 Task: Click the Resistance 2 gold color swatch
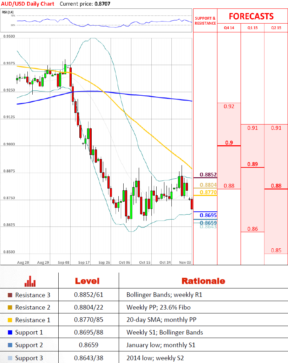click(10, 307)
